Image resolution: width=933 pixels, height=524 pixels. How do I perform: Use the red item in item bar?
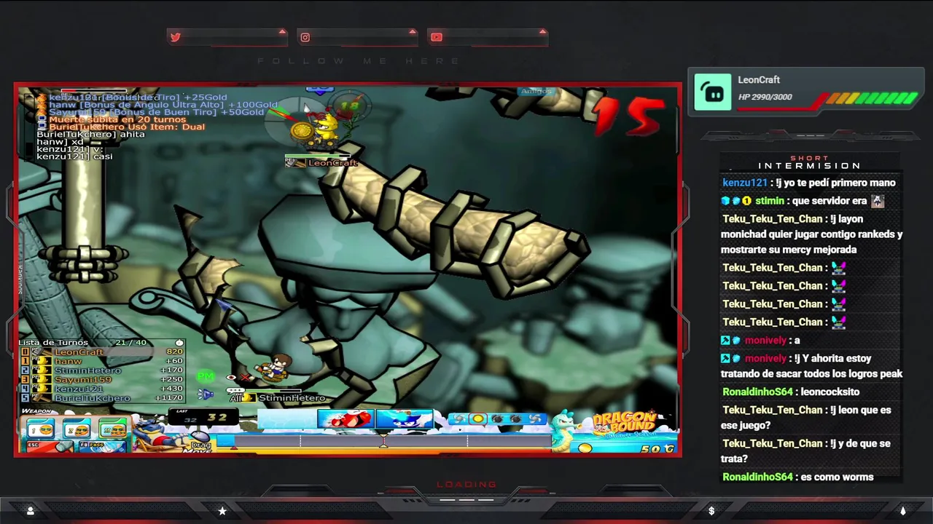click(x=346, y=420)
